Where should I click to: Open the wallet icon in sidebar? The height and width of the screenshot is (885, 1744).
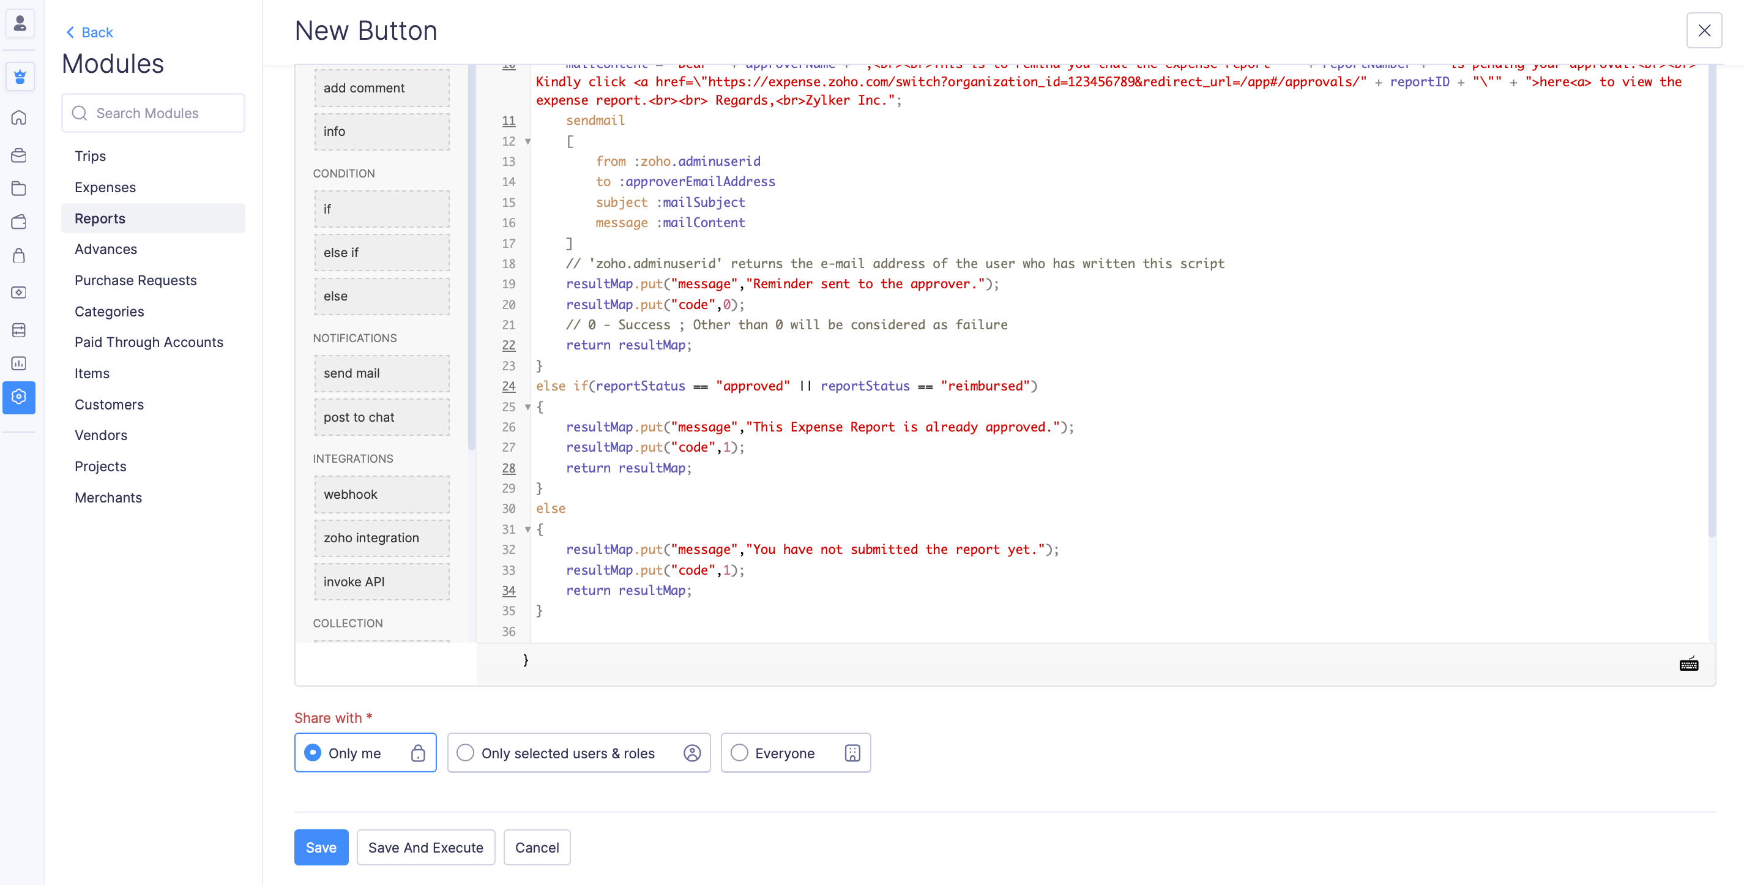(x=19, y=222)
